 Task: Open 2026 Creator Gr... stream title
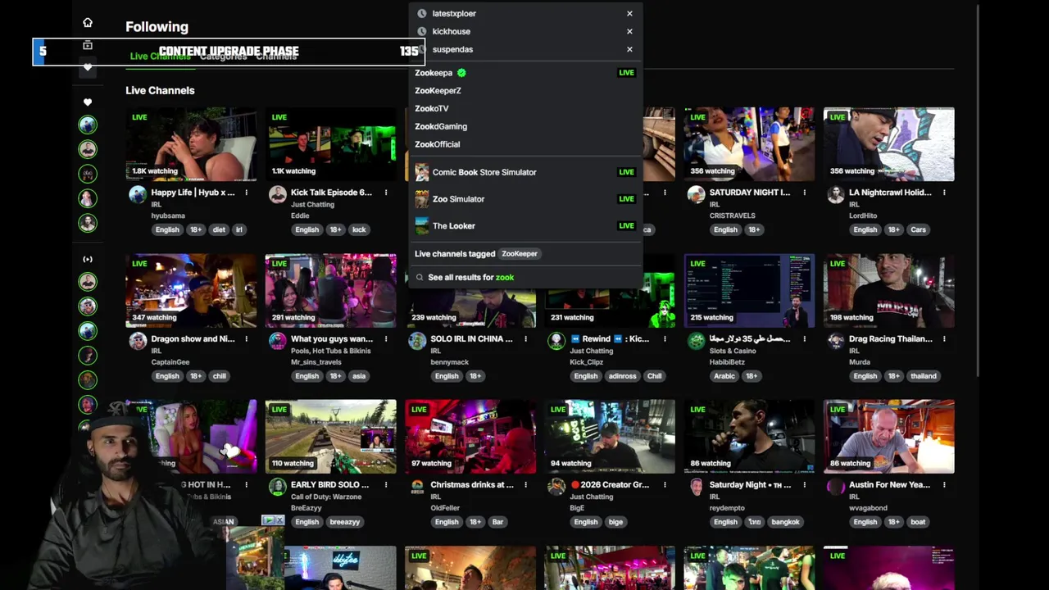click(609, 484)
